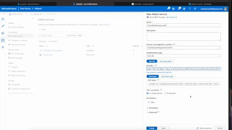Click the SAS token input field
This screenshot has width=232, height=130.
(183, 84)
